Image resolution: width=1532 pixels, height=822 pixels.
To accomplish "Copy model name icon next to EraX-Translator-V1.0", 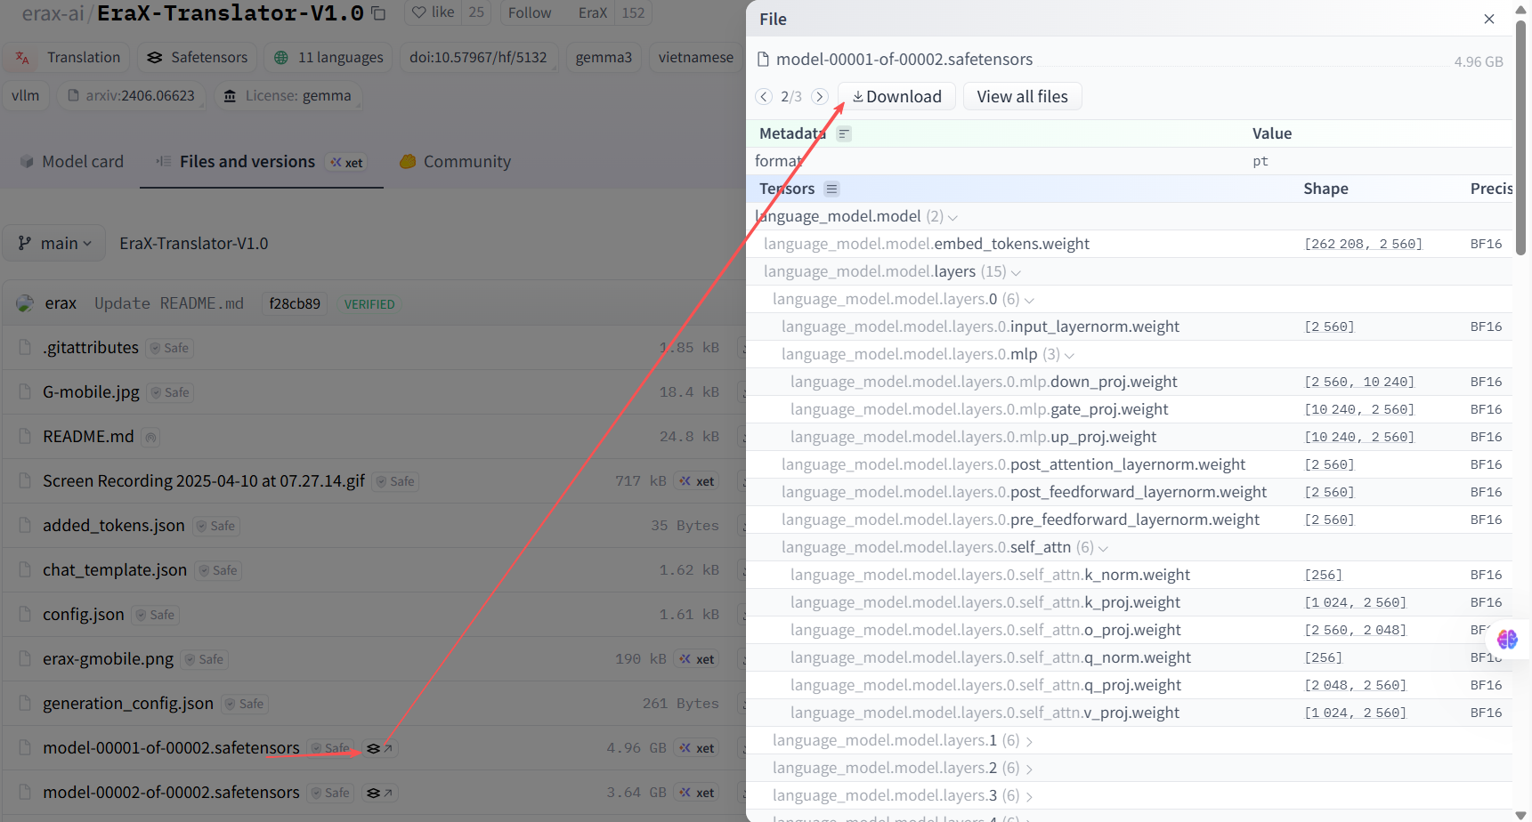I will click(378, 13).
